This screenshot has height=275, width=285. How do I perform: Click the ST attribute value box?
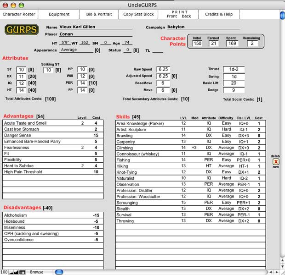click(21, 70)
